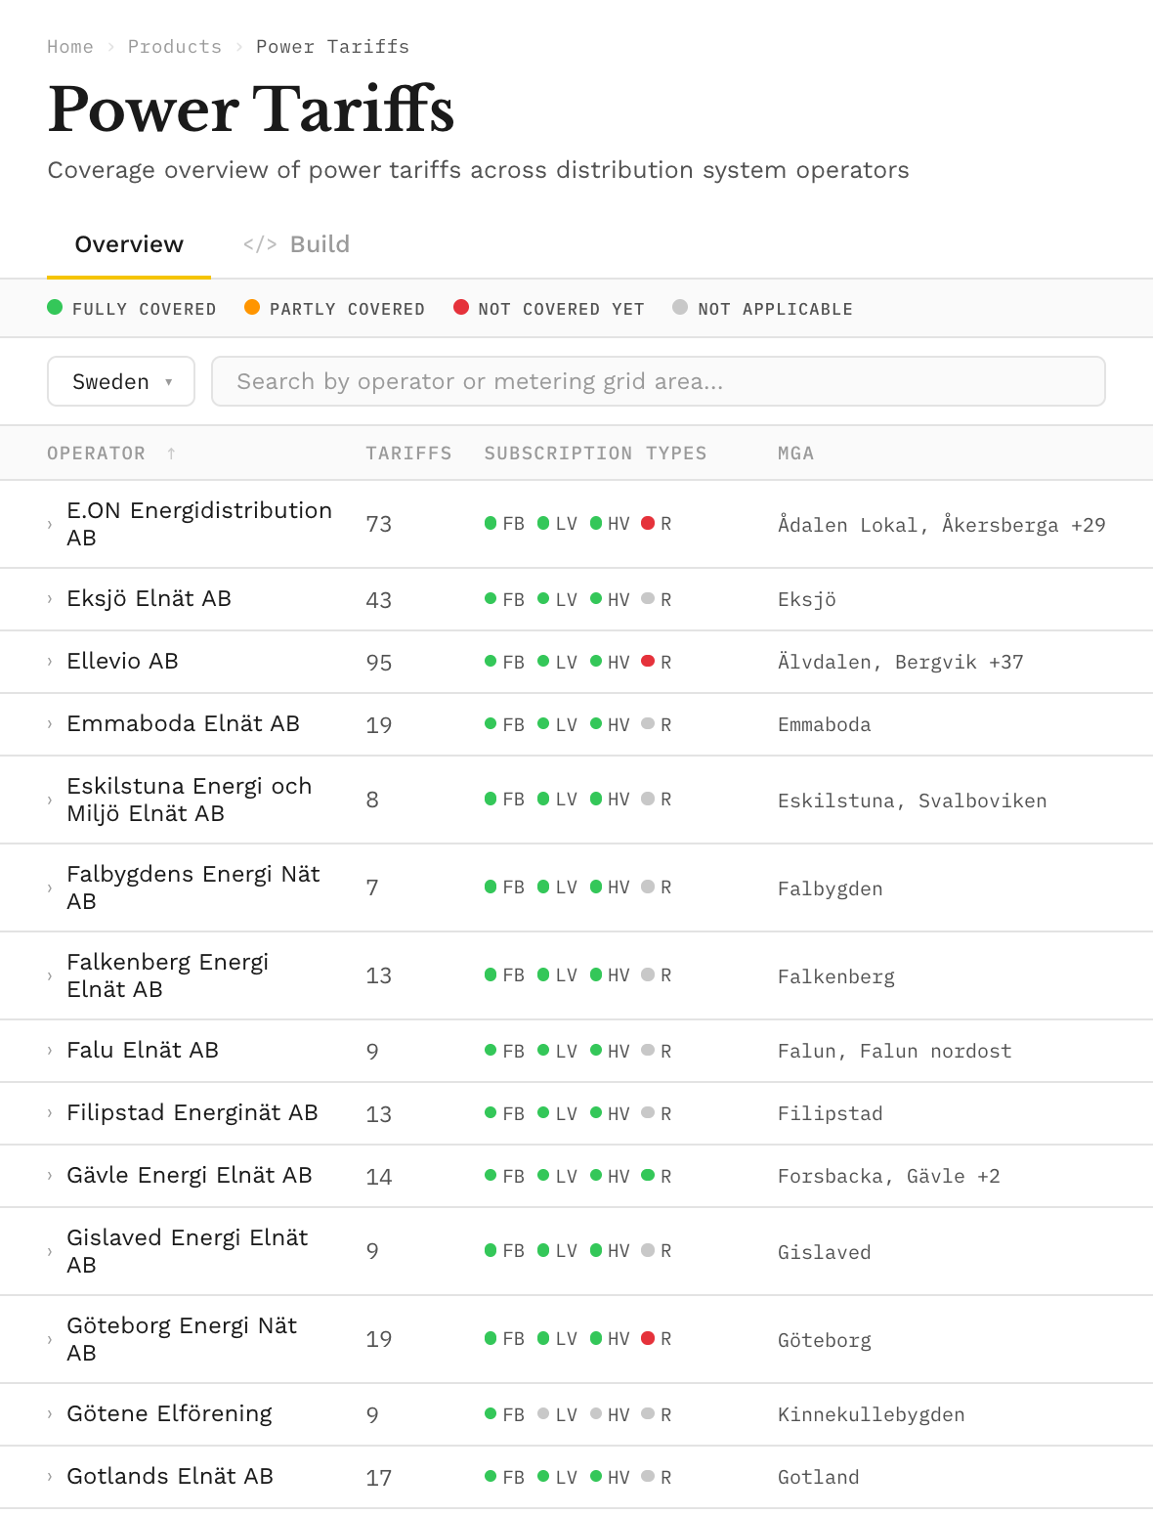Navigate to Products breadcrumb link
1153x1515 pixels.
click(x=175, y=47)
